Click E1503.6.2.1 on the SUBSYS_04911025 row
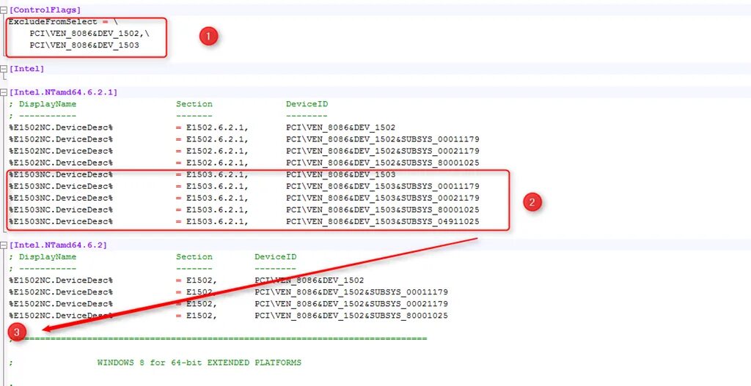The image size is (751, 386). tap(217, 221)
